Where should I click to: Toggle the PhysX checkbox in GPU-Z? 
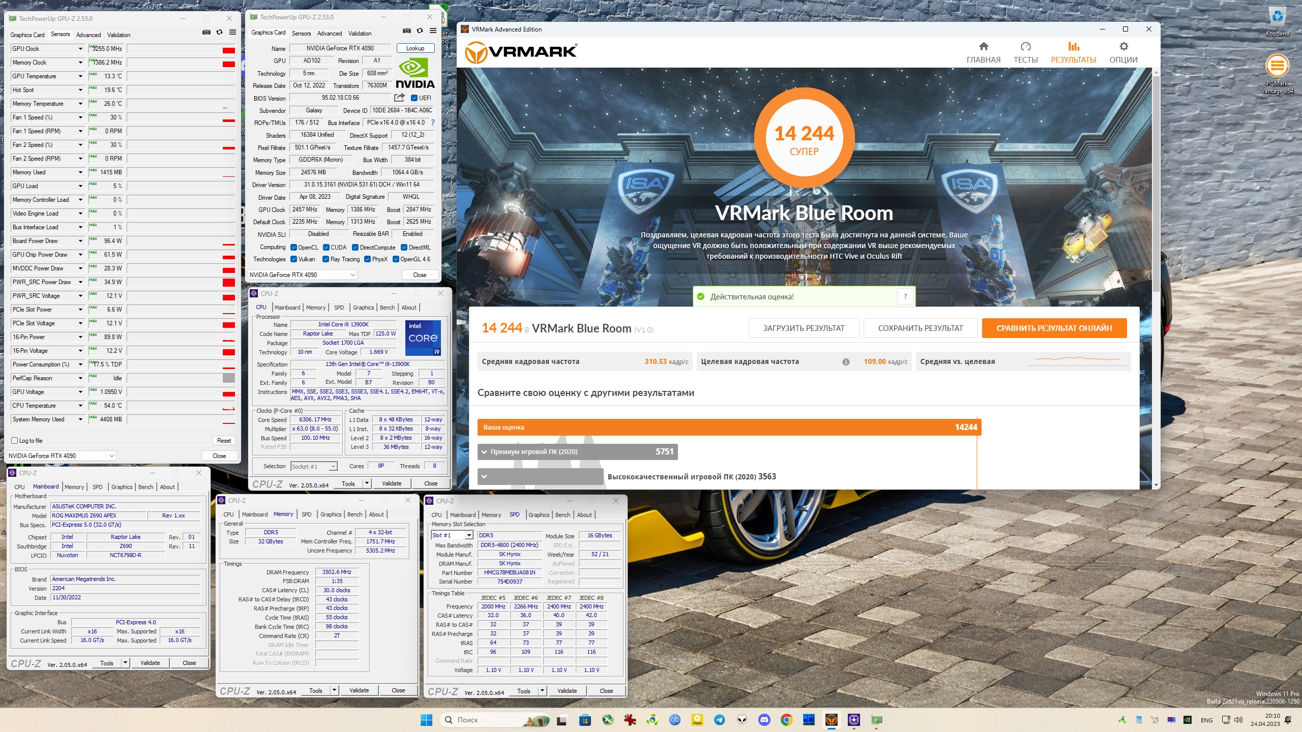(x=367, y=259)
